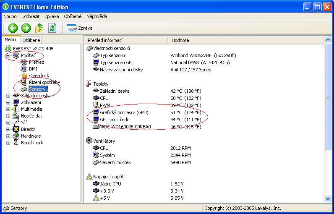Select the Zobrazení monitor icon in the tree
The height and width of the screenshot is (214, 334).
point(16,102)
